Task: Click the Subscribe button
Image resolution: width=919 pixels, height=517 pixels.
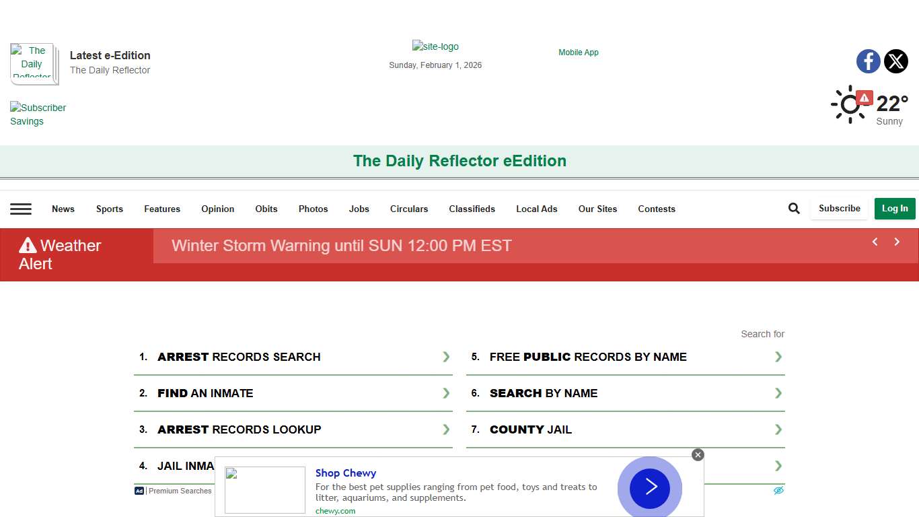Action: 839,208
